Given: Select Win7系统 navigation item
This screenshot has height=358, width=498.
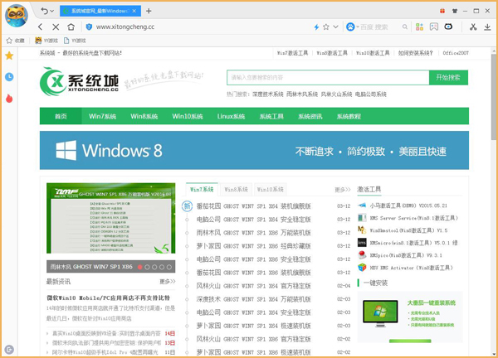Looking at the screenshot, I should click(x=103, y=116).
